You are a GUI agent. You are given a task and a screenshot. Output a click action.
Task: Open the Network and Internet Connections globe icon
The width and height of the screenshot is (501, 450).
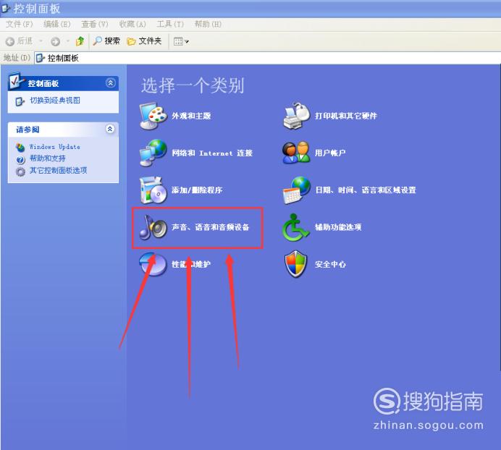point(153,153)
